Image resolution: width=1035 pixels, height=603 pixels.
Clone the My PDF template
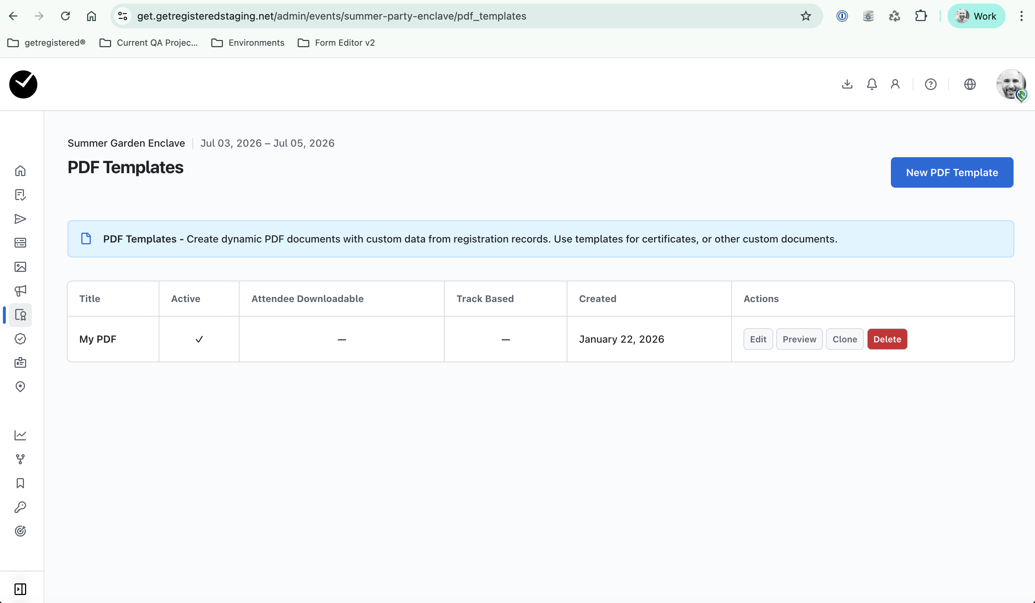(844, 339)
